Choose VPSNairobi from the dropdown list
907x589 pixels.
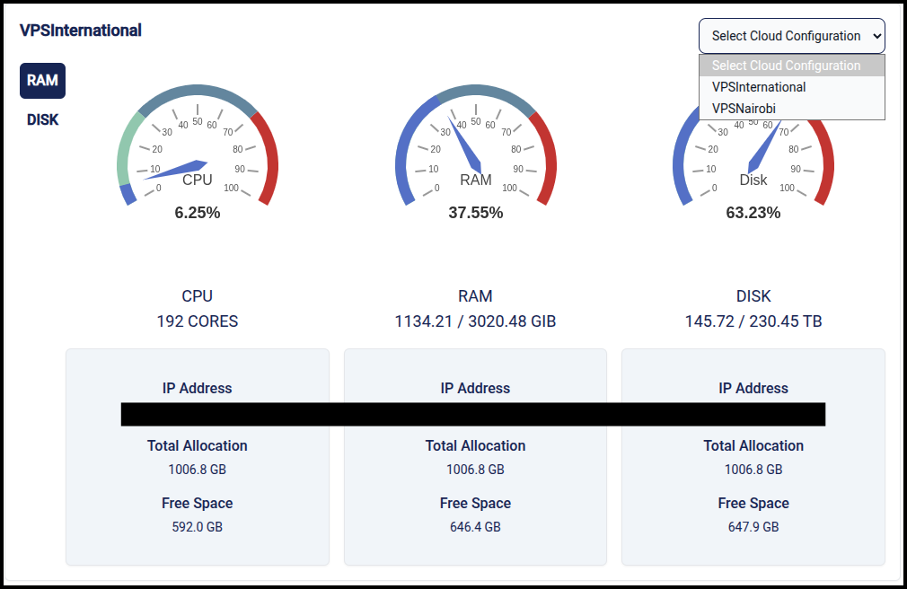[792, 109]
